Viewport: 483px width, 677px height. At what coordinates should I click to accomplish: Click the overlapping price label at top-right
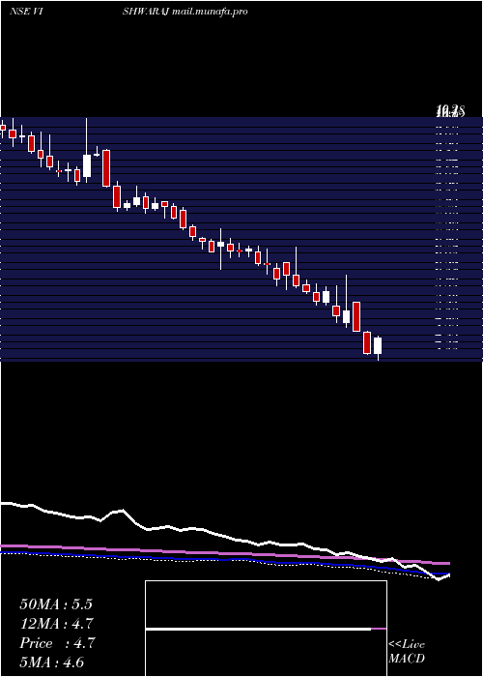point(450,111)
